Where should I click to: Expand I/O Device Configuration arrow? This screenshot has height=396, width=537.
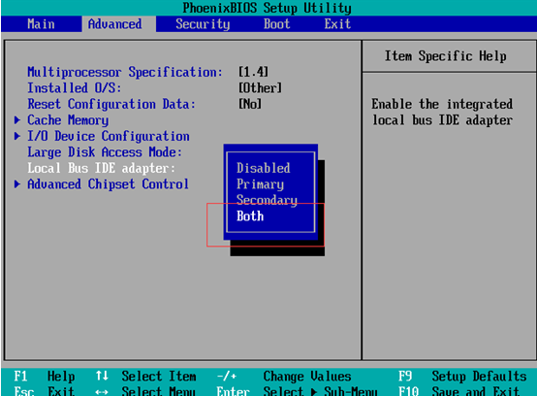tap(17, 136)
